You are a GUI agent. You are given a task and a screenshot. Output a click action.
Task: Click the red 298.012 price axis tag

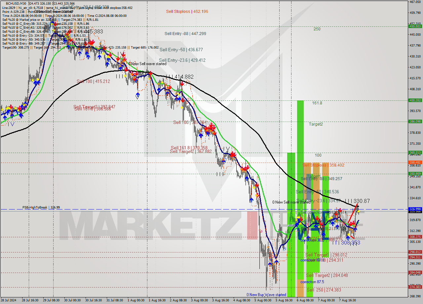coord(415,252)
